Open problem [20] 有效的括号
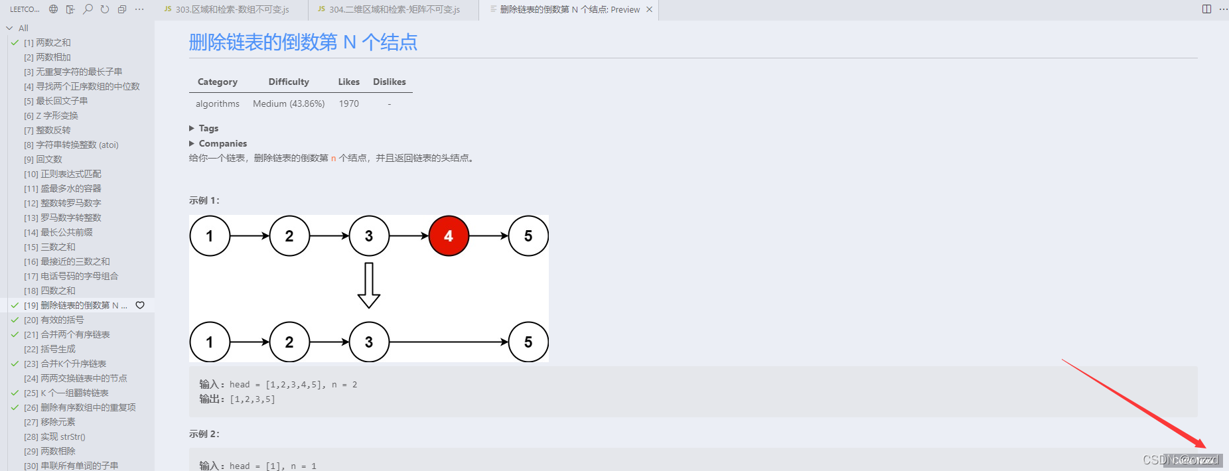1229x471 pixels. tap(54, 320)
